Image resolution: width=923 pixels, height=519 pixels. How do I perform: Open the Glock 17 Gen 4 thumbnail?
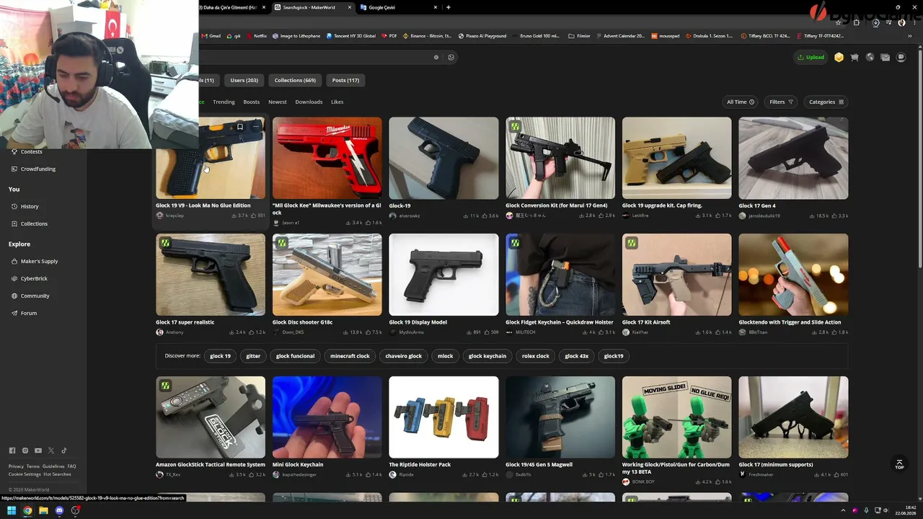click(793, 158)
